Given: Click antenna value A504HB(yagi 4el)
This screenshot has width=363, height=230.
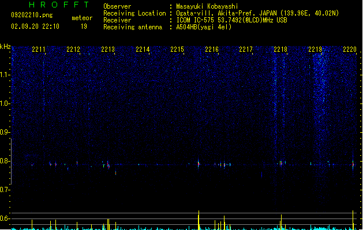Looking at the screenshot, I should click(x=204, y=27).
